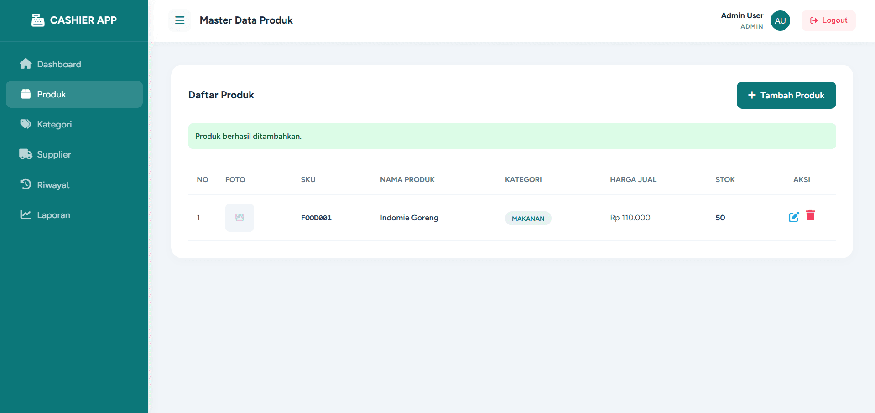Edit the Indomie Goreng product
Image resolution: width=875 pixels, height=413 pixels.
coord(794,217)
